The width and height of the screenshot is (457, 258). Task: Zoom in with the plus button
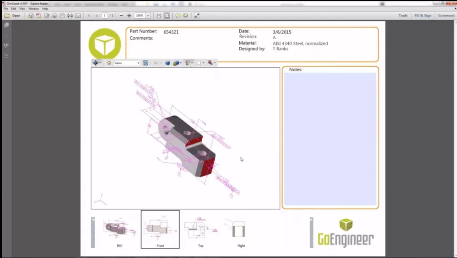click(129, 16)
